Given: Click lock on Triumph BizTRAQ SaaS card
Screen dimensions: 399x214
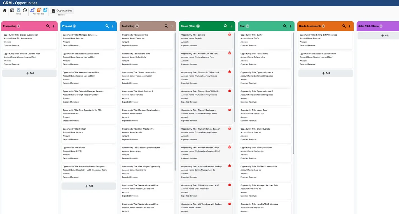Looking at the screenshot, I should pyautogui.click(x=230, y=72).
